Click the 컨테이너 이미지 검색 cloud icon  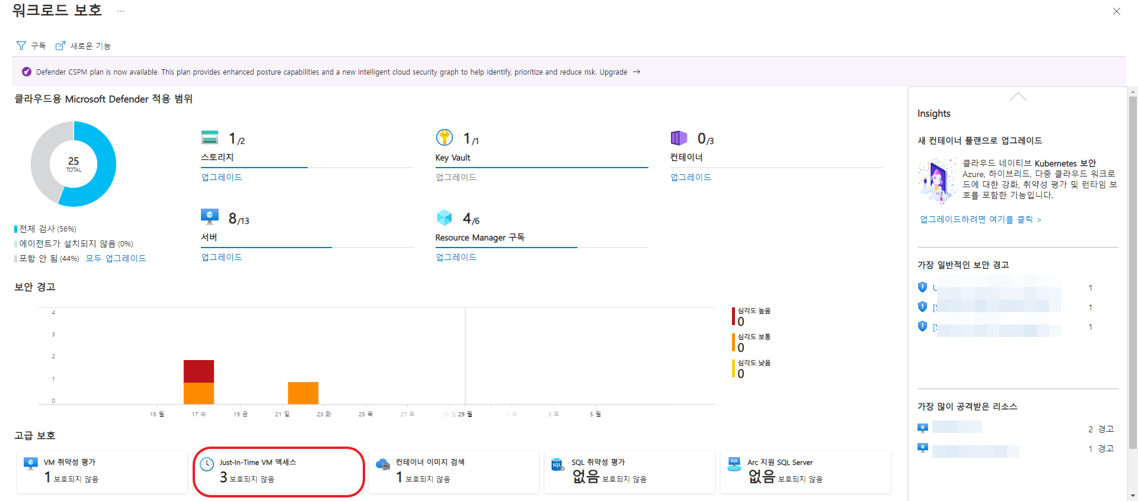[x=383, y=464]
